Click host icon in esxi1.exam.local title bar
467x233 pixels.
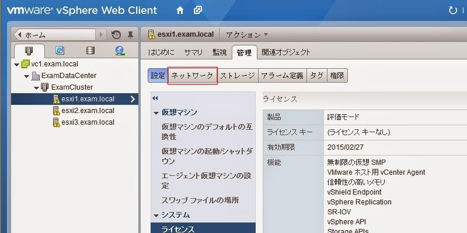(152, 34)
